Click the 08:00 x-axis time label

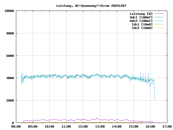(x=16, y=126)
